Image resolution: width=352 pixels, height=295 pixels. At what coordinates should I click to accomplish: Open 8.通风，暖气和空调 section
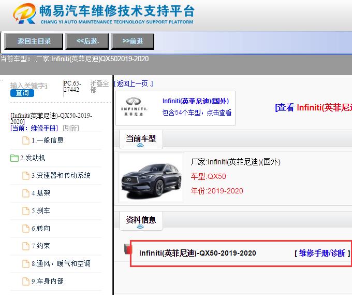pos(61,263)
